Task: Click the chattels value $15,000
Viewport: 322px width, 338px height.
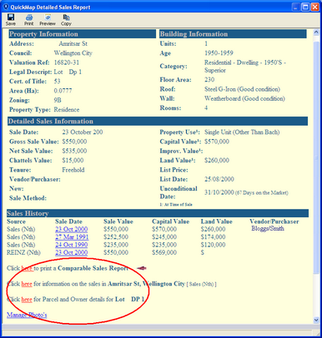Action: pos(73,161)
